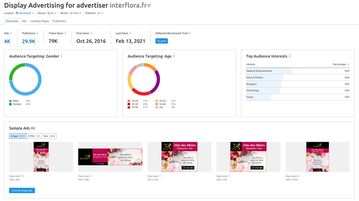Click the globe icon beside Worldwide
Image resolution: width=359 pixels, height=201 pixels.
(x=17, y=13)
